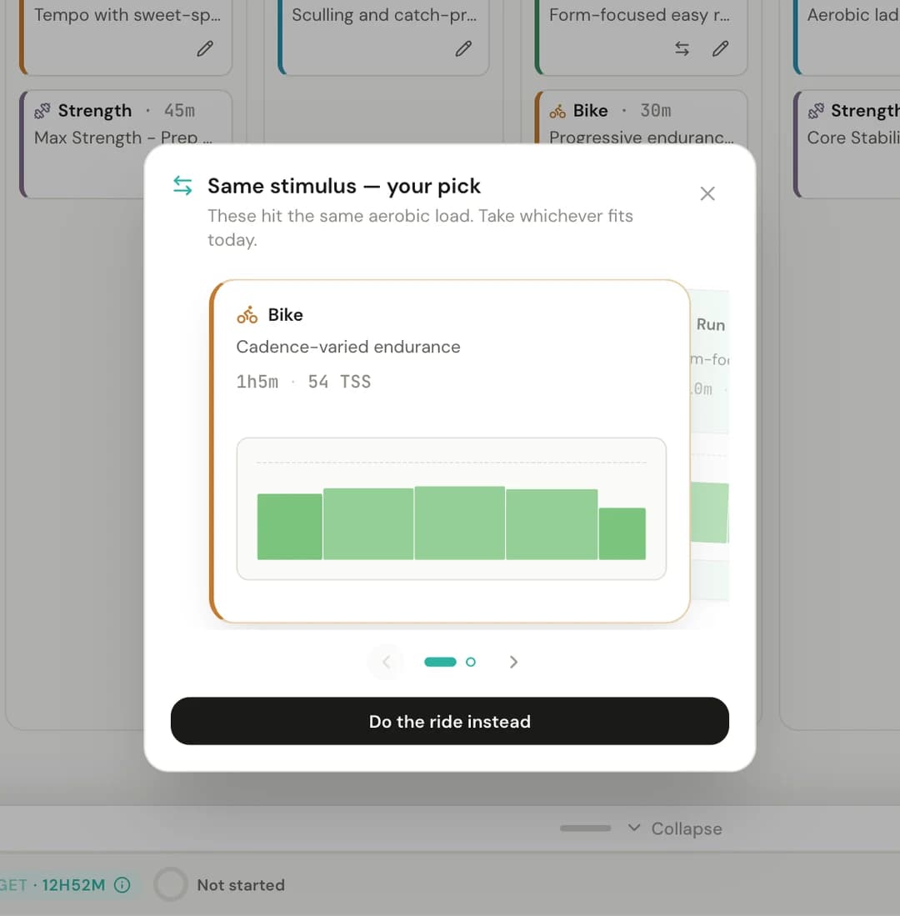Click the bike icon on Bike 30m card

click(557, 110)
